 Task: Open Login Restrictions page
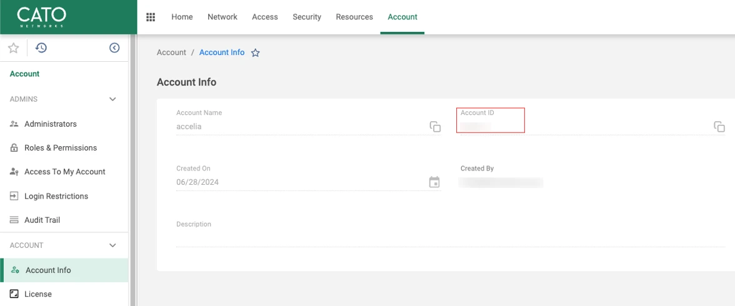coord(56,196)
